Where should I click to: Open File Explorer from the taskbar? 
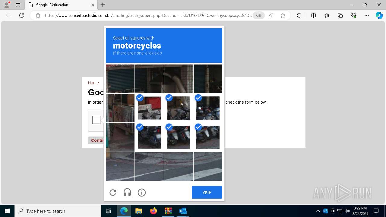pyautogui.click(x=138, y=211)
